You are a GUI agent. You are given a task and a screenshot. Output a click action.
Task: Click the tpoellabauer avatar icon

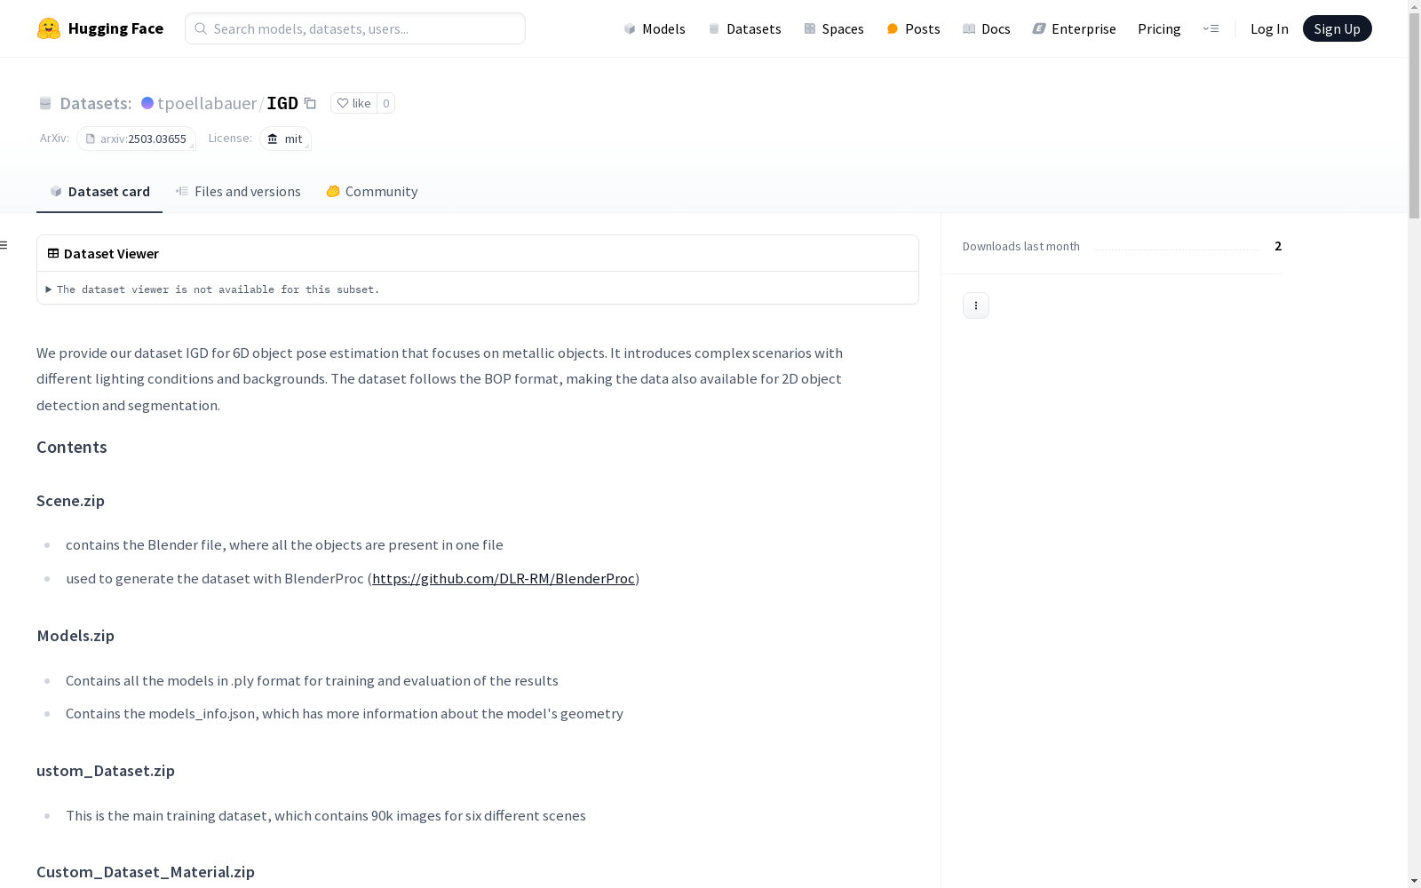coord(147,103)
